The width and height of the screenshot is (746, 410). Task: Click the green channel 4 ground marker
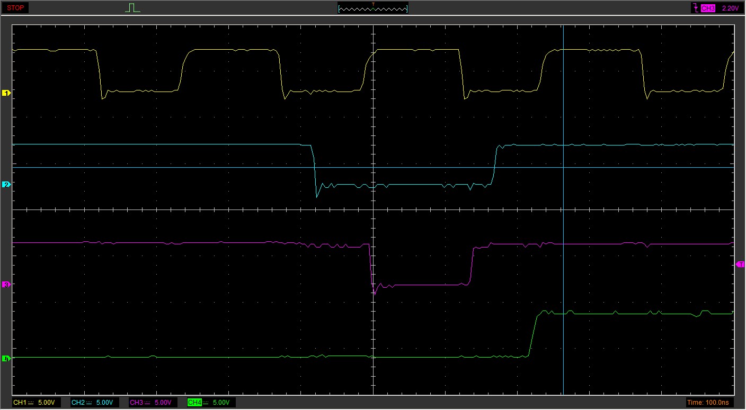(x=6, y=359)
